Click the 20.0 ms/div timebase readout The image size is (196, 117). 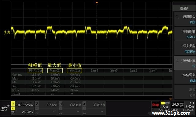click(x=178, y=105)
